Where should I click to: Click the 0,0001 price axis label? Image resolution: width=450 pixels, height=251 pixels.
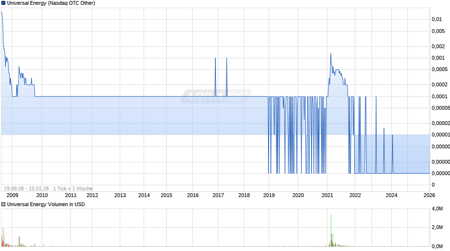point(439,96)
